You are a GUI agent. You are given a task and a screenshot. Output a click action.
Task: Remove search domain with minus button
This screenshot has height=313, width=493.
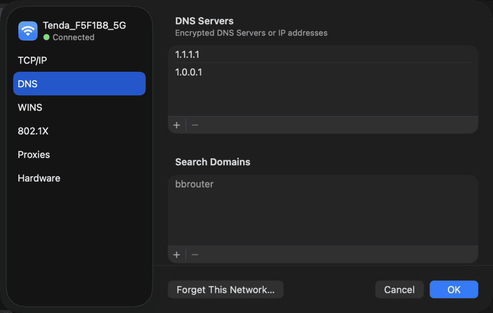pos(195,255)
